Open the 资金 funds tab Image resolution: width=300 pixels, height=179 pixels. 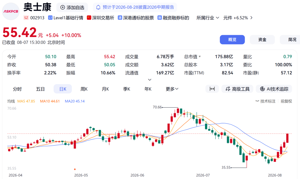click(262, 40)
